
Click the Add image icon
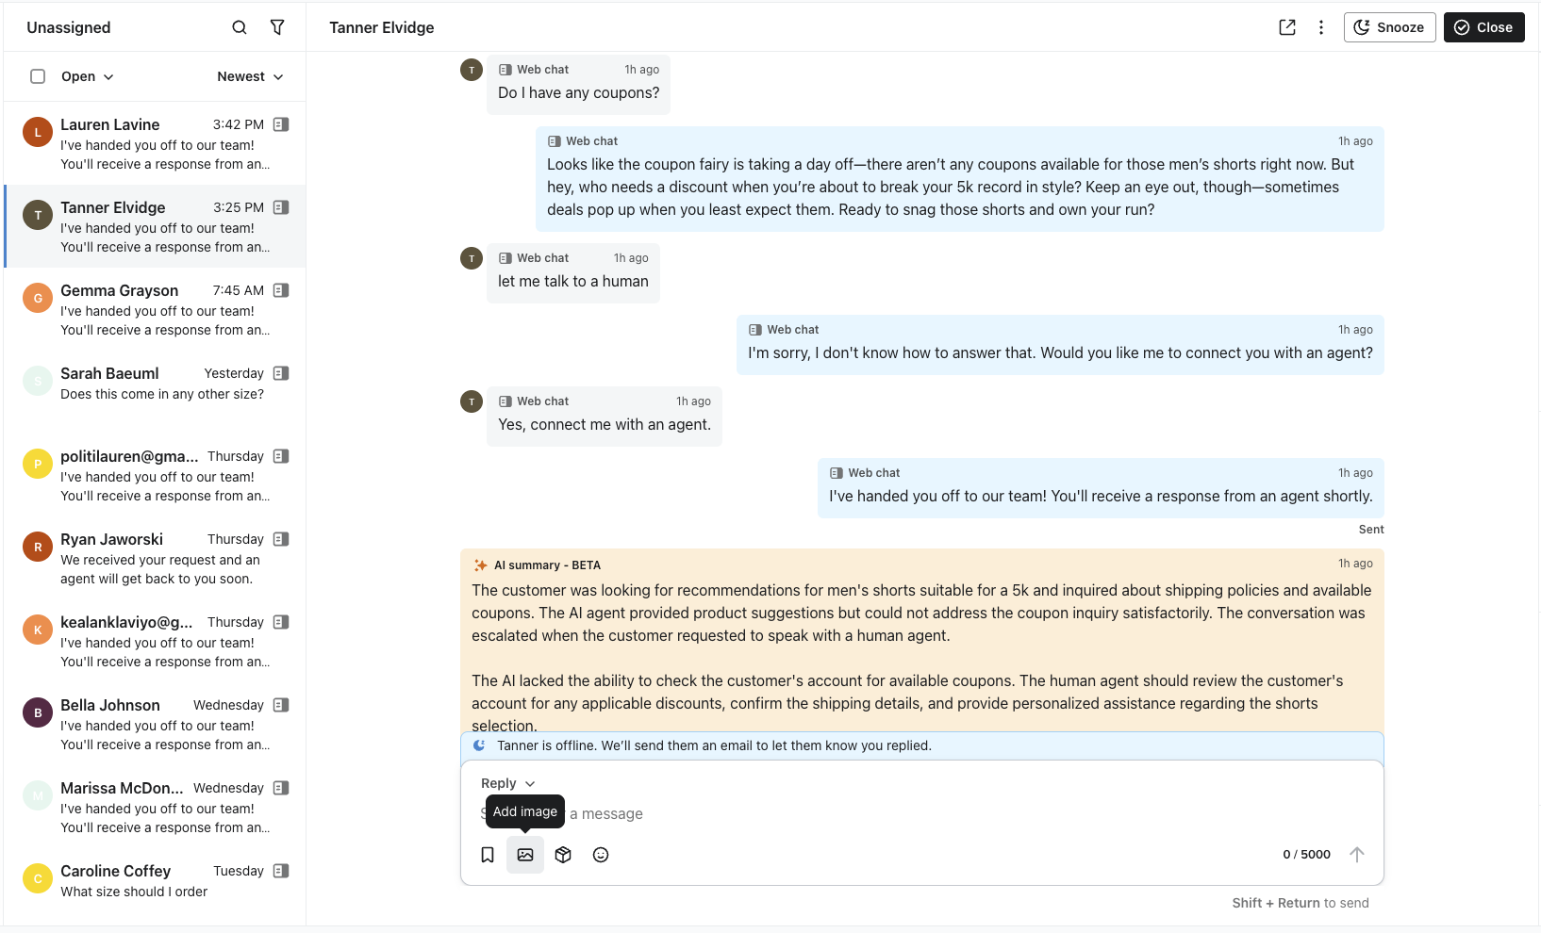pyautogui.click(x=525, y=855)
